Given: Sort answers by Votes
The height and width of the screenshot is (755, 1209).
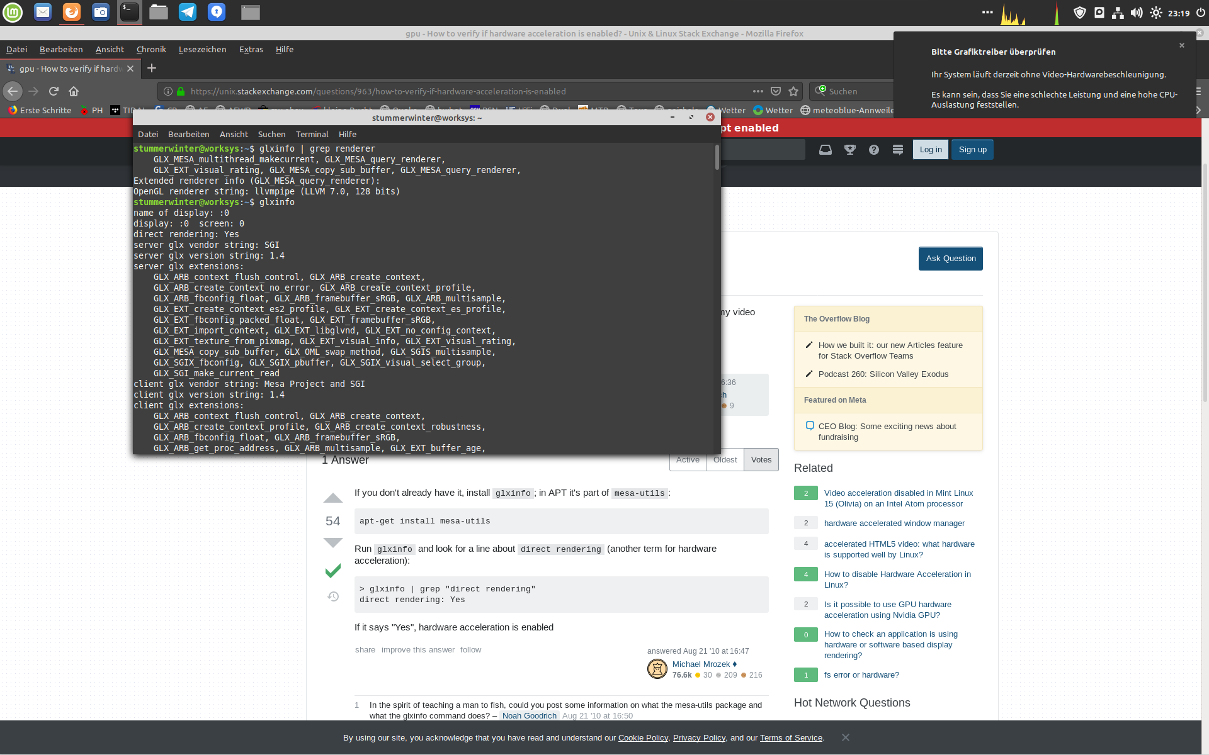Looking at the screenshot, I should [x=761, y=460].
